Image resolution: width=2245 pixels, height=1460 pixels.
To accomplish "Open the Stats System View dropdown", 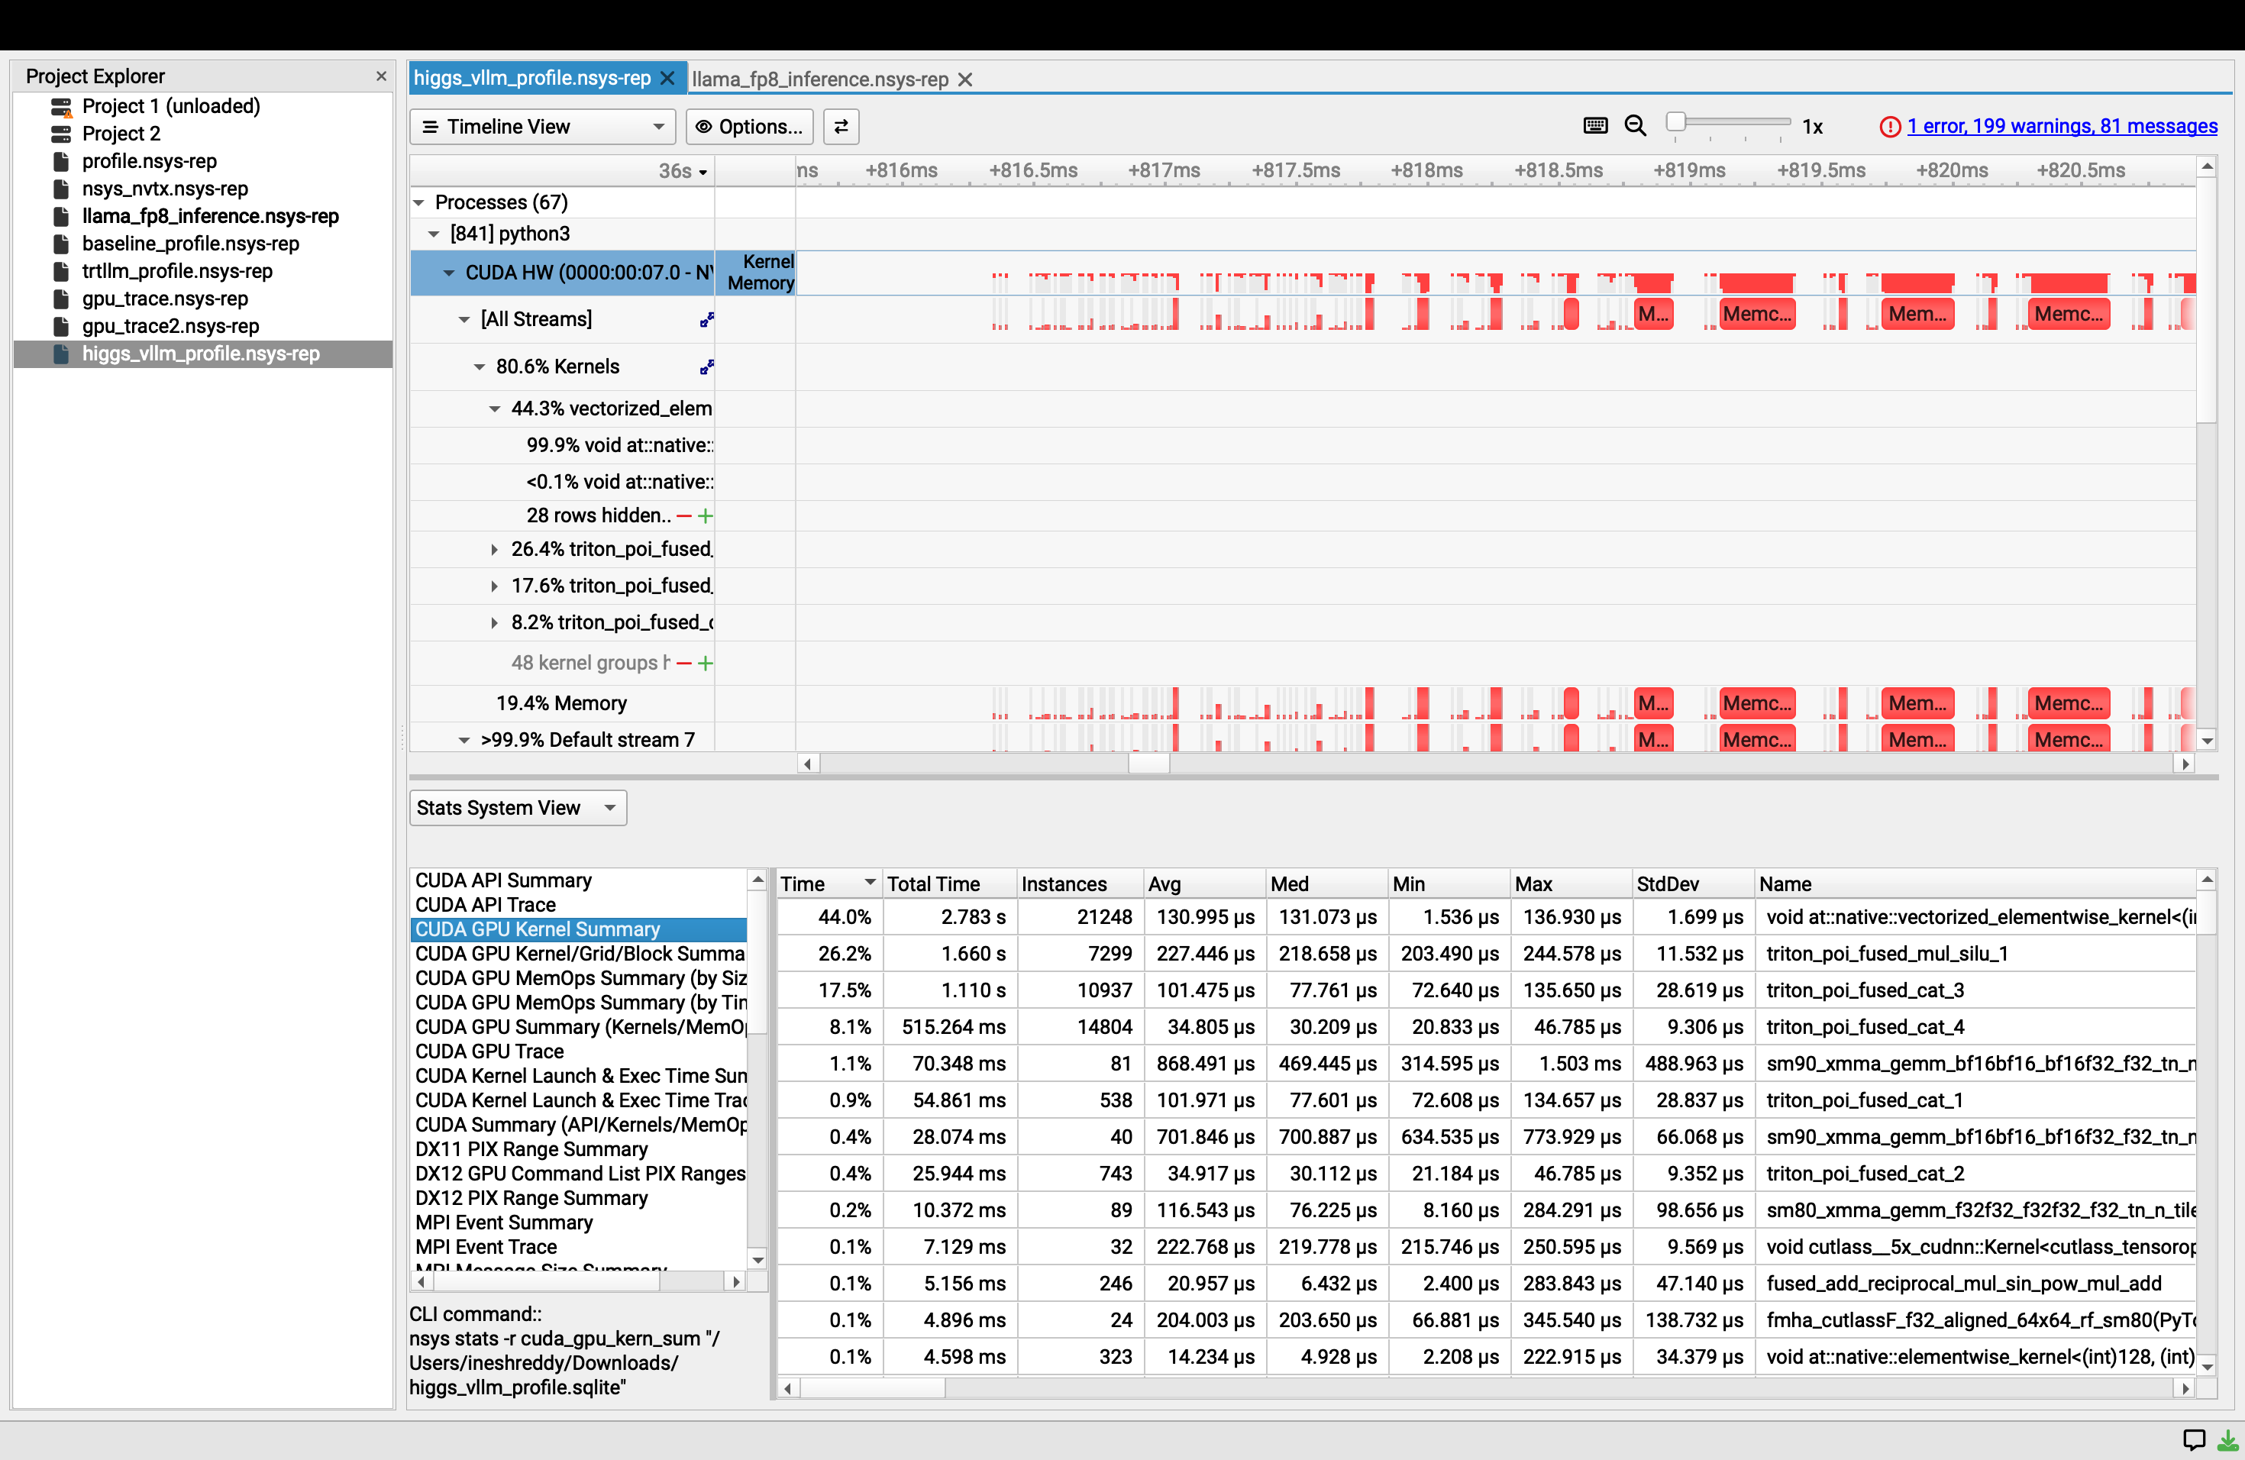I will [517, 807].
